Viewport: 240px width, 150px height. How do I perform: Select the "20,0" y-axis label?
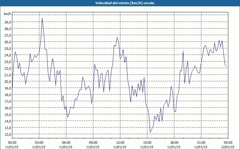[x=8, y=81]
